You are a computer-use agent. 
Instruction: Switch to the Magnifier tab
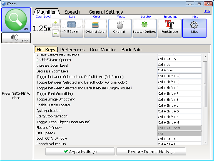point(46,12)
